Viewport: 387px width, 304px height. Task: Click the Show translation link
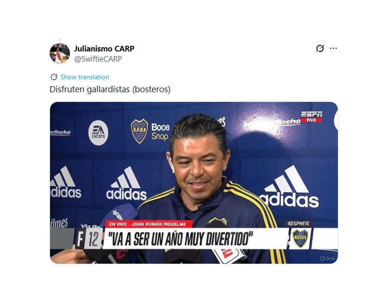click(85, 77)
